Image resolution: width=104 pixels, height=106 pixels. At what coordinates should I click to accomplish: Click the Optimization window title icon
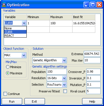point(4,5)
